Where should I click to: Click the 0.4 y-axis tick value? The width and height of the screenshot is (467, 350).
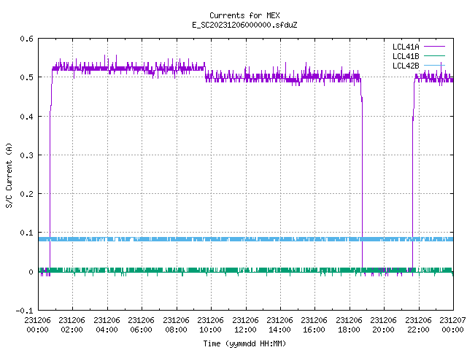(26, 117)
